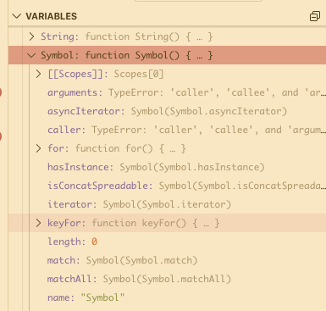Select the caller TypeError row
Viewport: 326px width, 311px height.
tap(167, 130)
